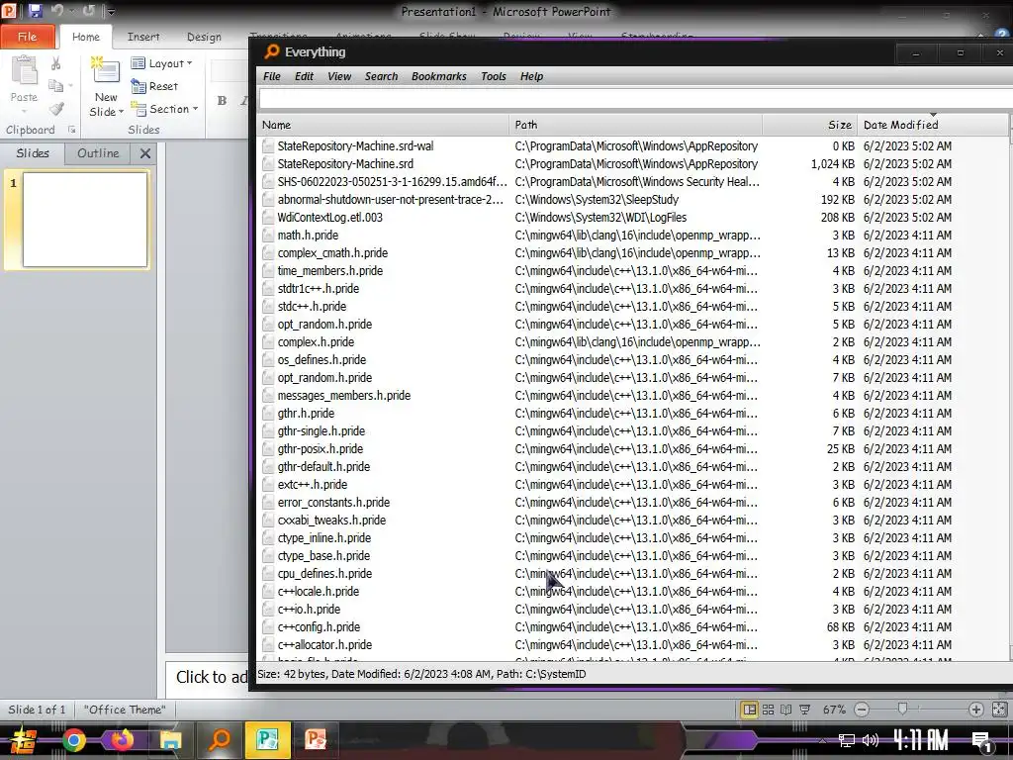
Task: Click the Copy icon in Clipboard group
Action: coord(56,86)
